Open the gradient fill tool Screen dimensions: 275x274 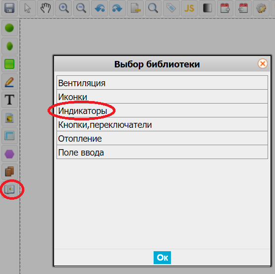[x=207, y=8]
